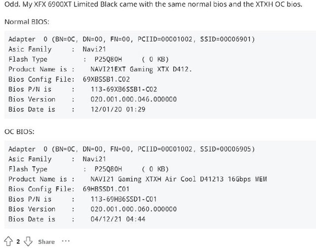Click the OC BIOS code block

(x=158, y=184)
